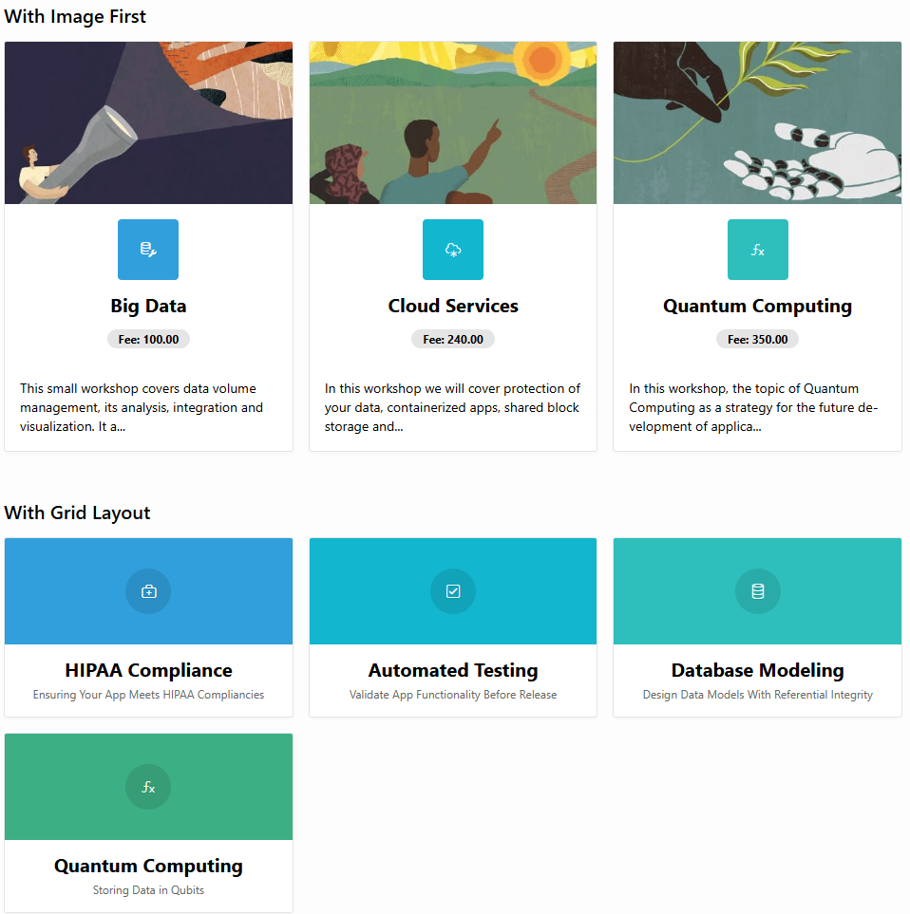Select the Cloud Services card title

(x=453, y=306)
